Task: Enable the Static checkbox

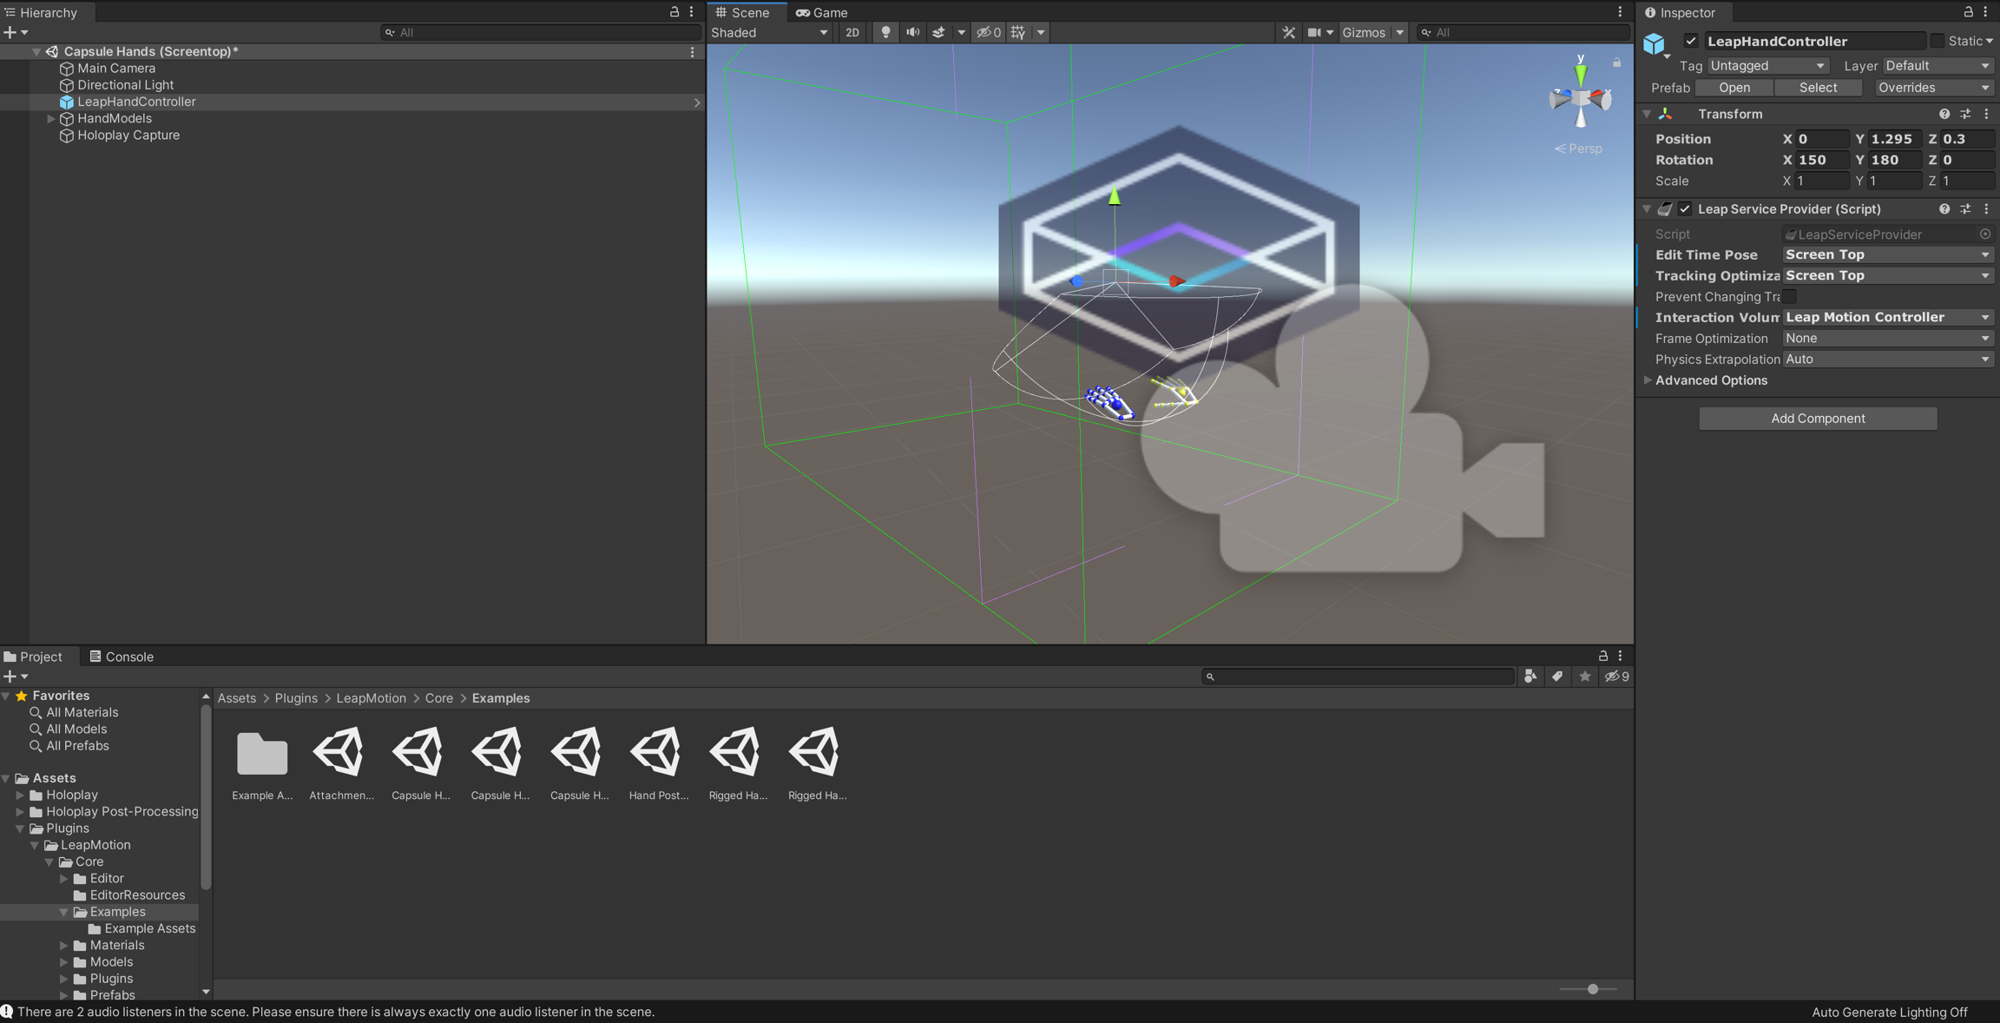Action: click(x=1937, y=41)
